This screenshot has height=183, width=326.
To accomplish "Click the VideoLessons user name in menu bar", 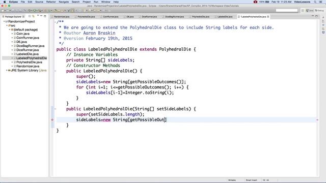I will pos(302,2).
